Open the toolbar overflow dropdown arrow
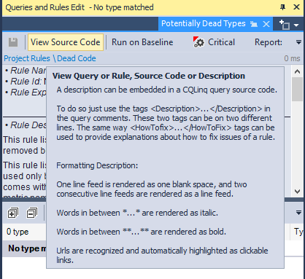305x279 pixels. tap(298, 42)
